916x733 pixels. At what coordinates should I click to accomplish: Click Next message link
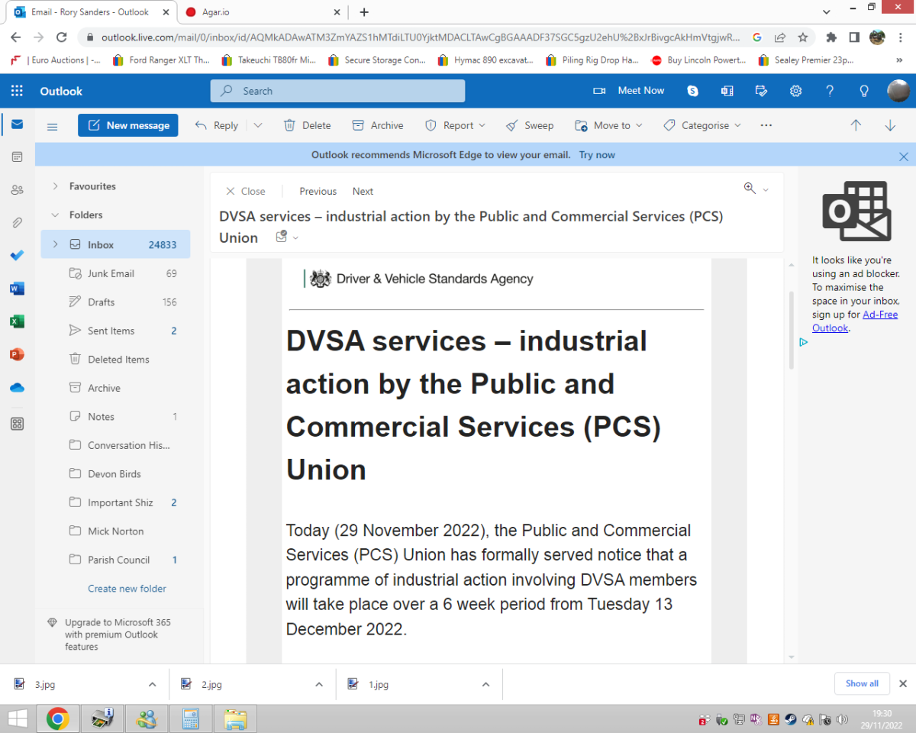[x=363, y=192]
